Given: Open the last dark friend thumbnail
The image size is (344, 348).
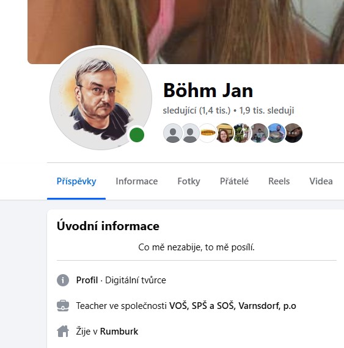Looking at the screenshot, I should tap(293, 133).
